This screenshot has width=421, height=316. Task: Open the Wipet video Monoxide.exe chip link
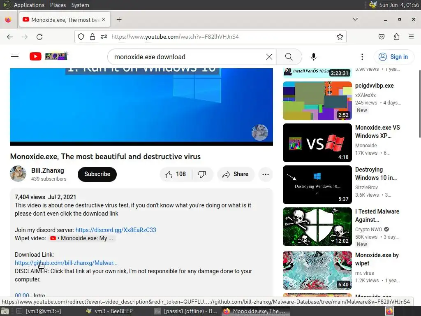click(x=82, y=238)
